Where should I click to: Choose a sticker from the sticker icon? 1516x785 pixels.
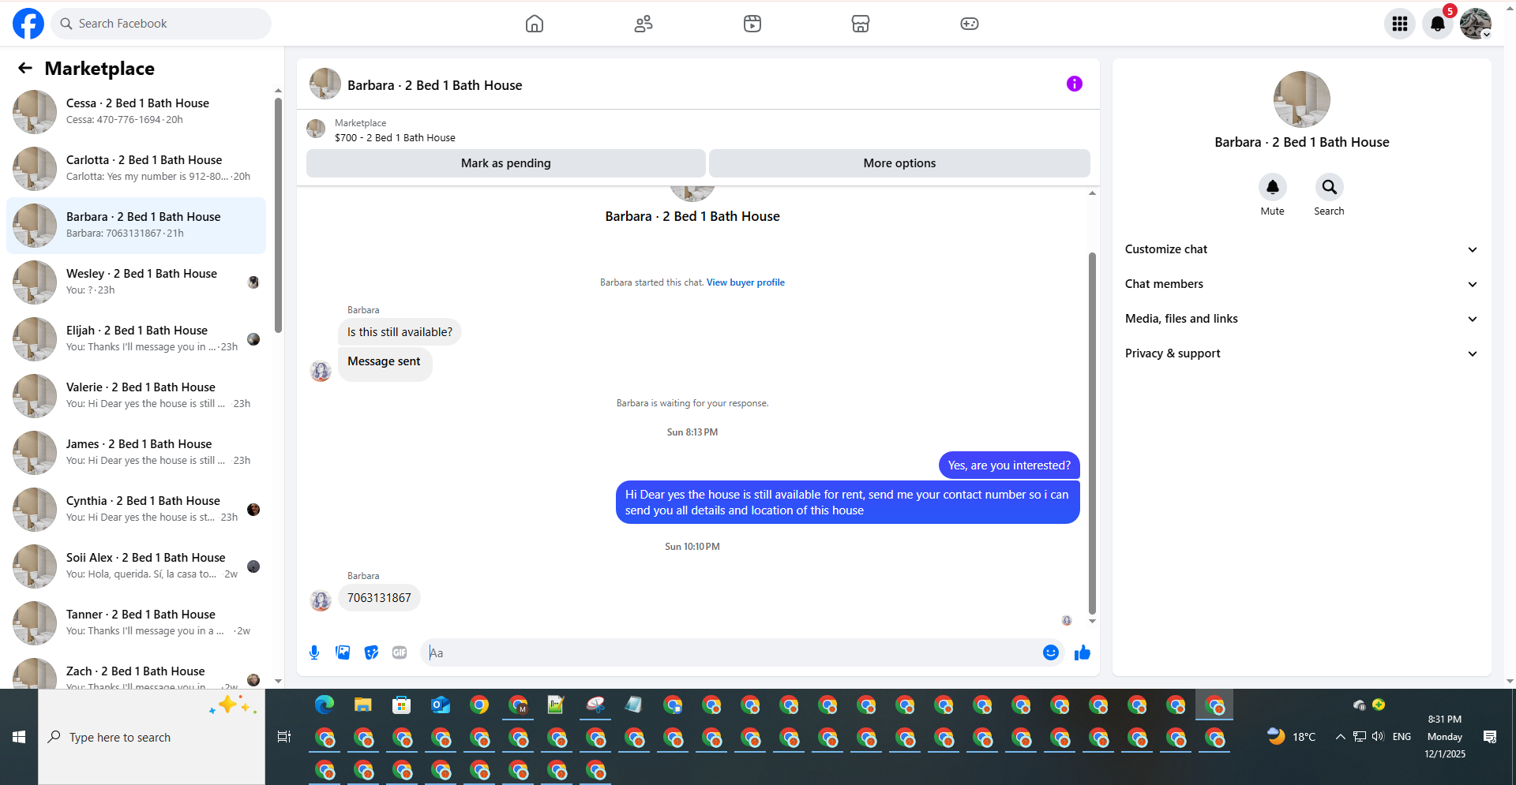click(x=371, y=652)
